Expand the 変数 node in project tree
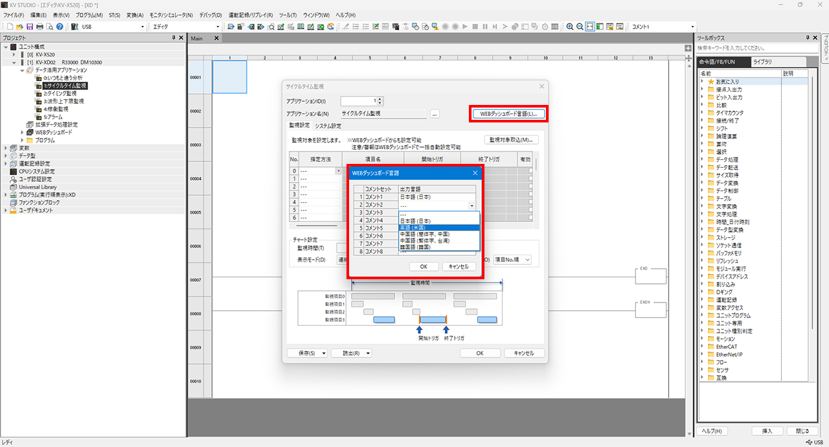 coord(6,148)
